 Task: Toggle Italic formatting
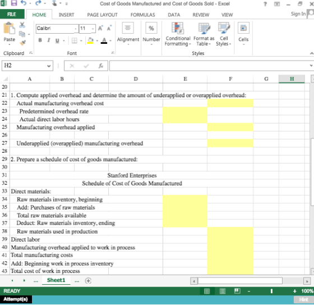coord(48,40)
